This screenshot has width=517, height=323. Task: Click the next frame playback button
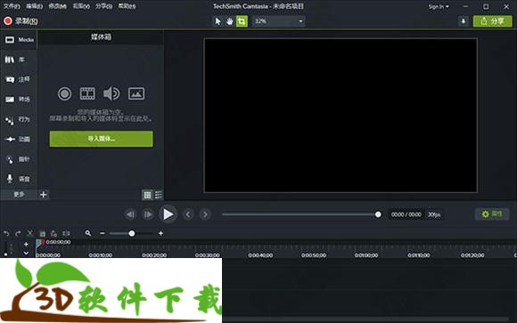(148, 214)
